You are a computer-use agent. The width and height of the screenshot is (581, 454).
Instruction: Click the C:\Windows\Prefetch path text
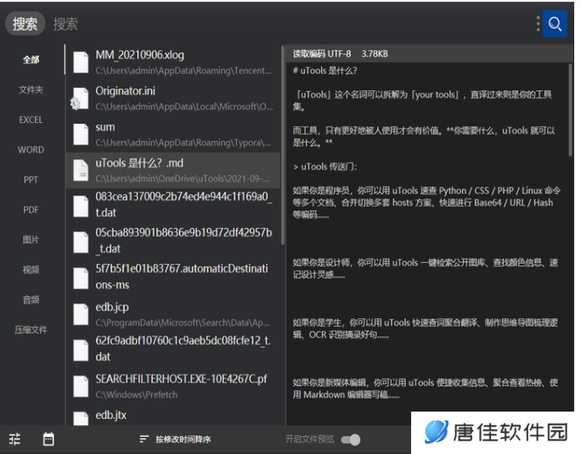[137, 395]
